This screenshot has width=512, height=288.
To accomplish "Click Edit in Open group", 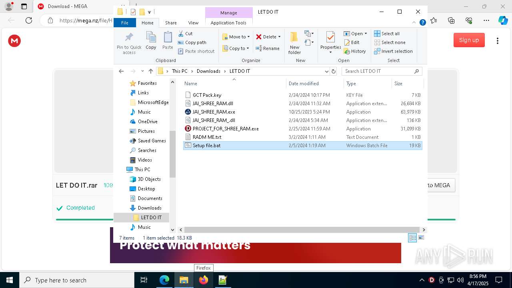I will pyautogui.click(x=352, y=42).
